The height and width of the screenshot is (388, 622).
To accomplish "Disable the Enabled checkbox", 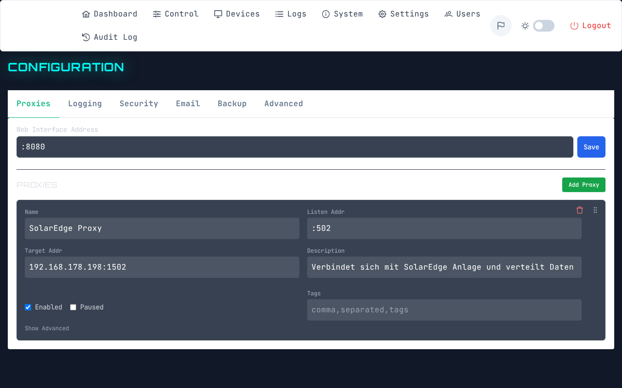I will 28,307.
